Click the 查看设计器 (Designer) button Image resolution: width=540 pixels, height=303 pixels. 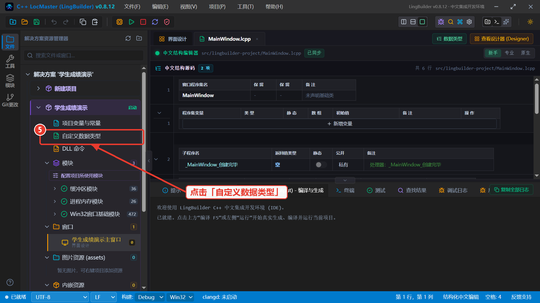click(x=501, y=39)
